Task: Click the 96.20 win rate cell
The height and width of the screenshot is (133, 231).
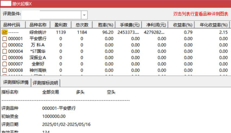Action: tap(108, 32)
